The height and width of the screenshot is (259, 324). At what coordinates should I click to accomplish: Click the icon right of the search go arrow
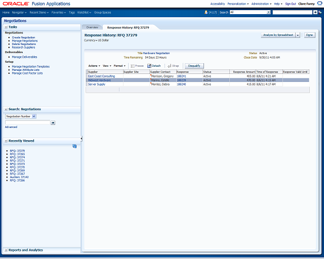(320, 12)
